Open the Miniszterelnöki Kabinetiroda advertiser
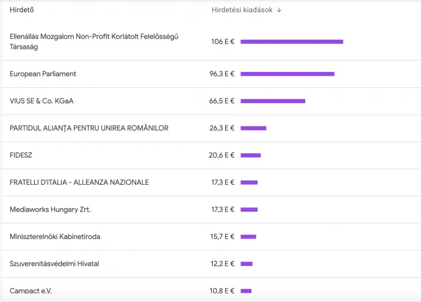This screenshot has width=421, height=302. pos(55,237)
